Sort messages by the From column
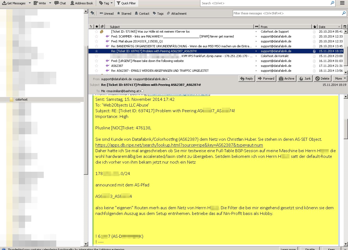Screen dimensions: 348x250 click(285, 27)
